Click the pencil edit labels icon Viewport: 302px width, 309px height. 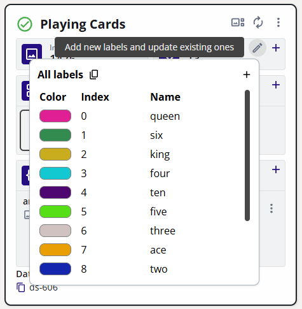(x=257, y=48)
